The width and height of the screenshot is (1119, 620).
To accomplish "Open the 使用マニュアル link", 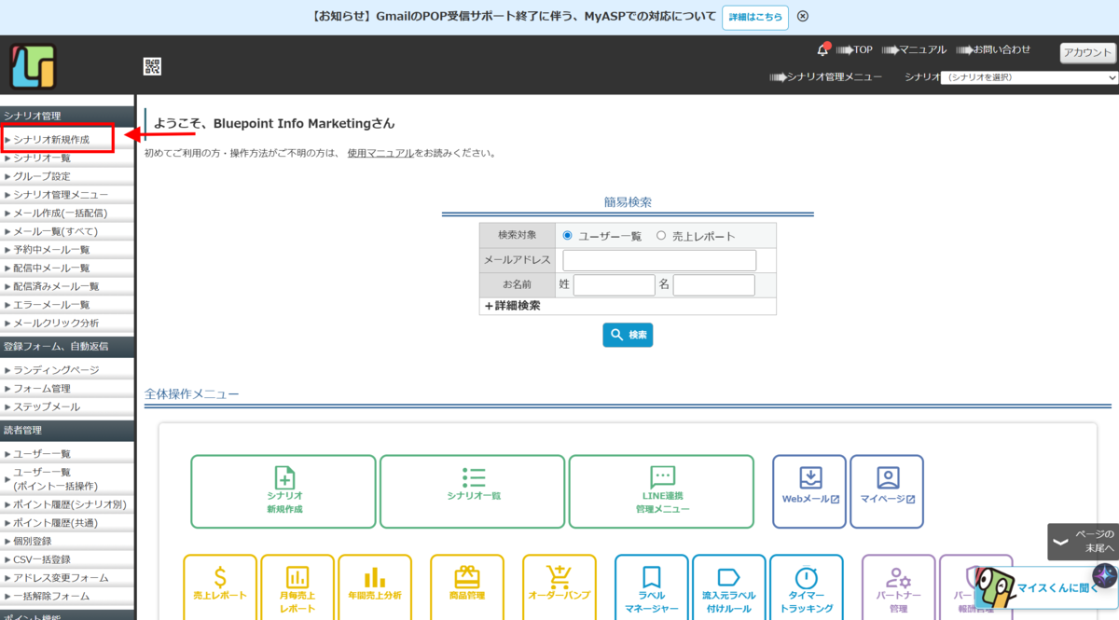I will pyautogui.click(x=380, y=153).
